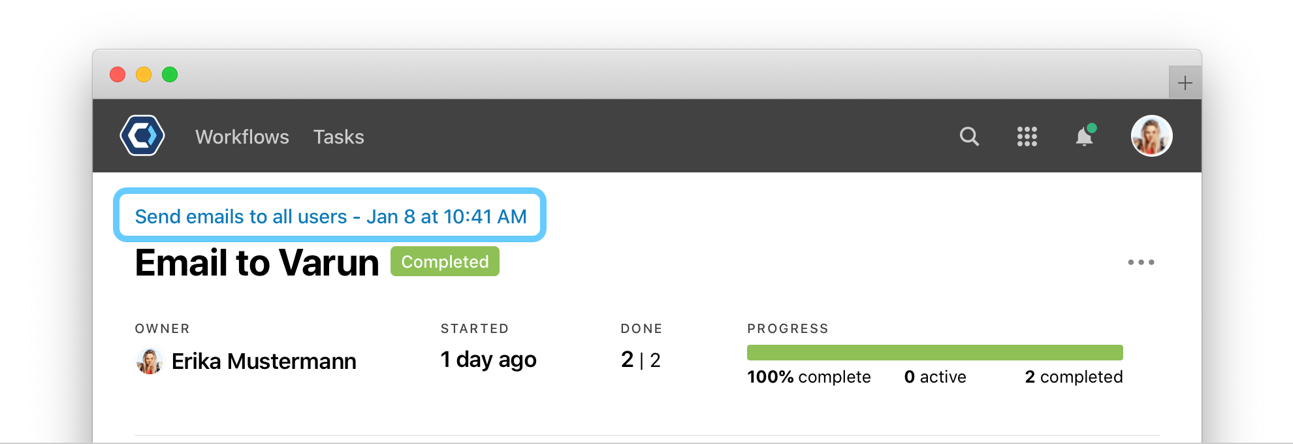Click the 2 completed count
The height and width of the screenshot is (444, 1293).
1074,377
